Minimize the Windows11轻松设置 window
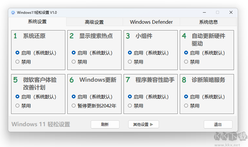248x147 pixels. (204, 12)
